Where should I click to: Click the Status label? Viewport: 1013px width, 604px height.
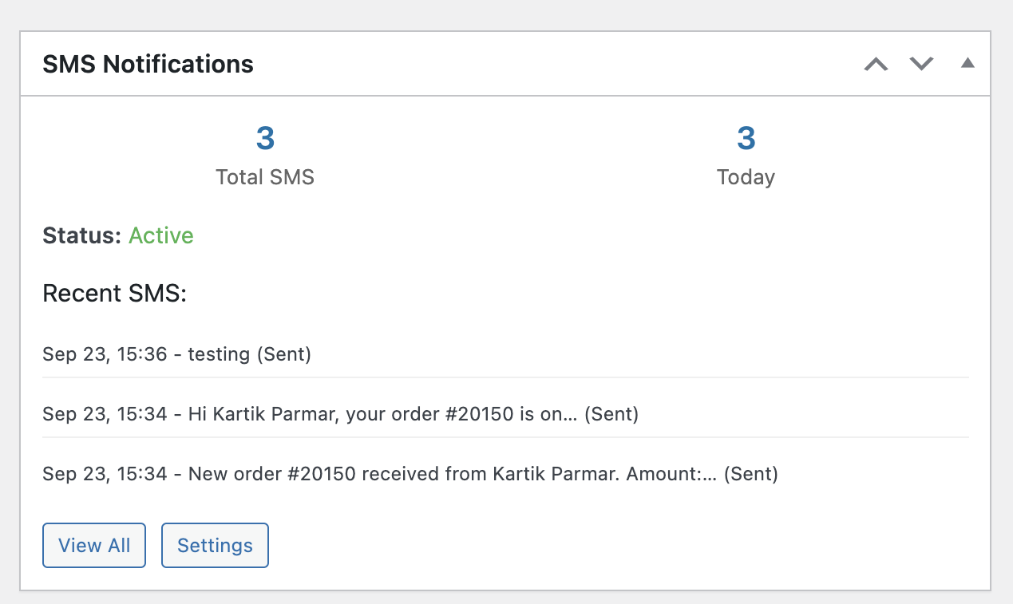[81, 236]
